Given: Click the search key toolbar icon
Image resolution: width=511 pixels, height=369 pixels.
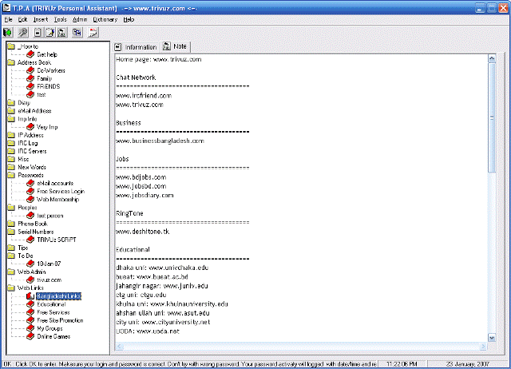Looking at the screenshot, I should point(23,32).
